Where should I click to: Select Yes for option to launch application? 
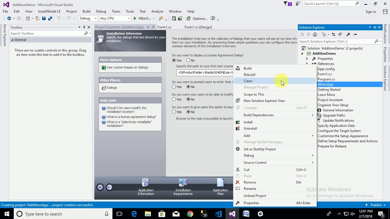click(x=174, y=112)
